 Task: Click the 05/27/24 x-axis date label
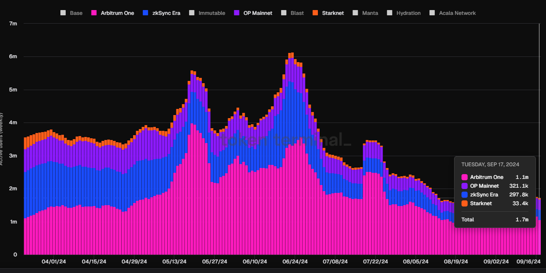(x=215, y=262)
